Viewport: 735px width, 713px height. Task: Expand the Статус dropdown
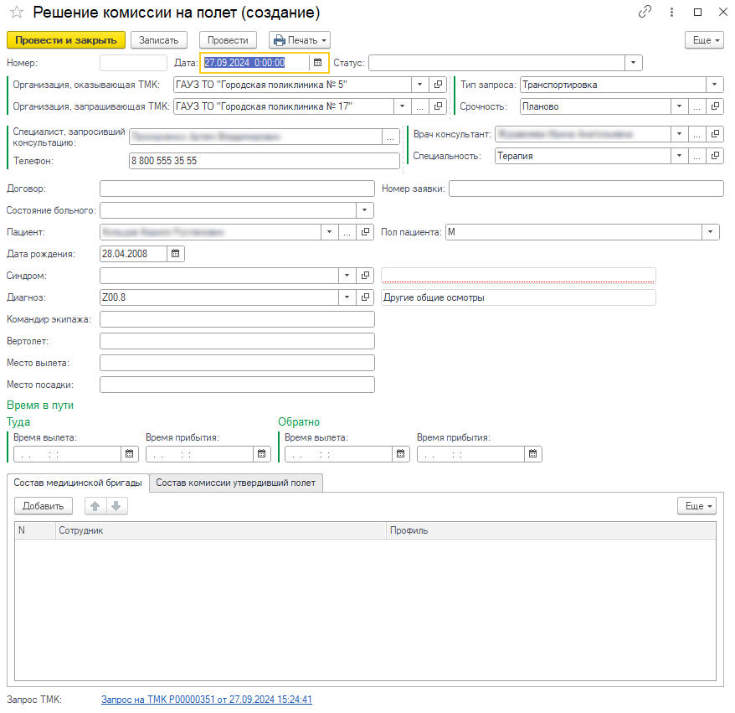(x=634, y=62)
